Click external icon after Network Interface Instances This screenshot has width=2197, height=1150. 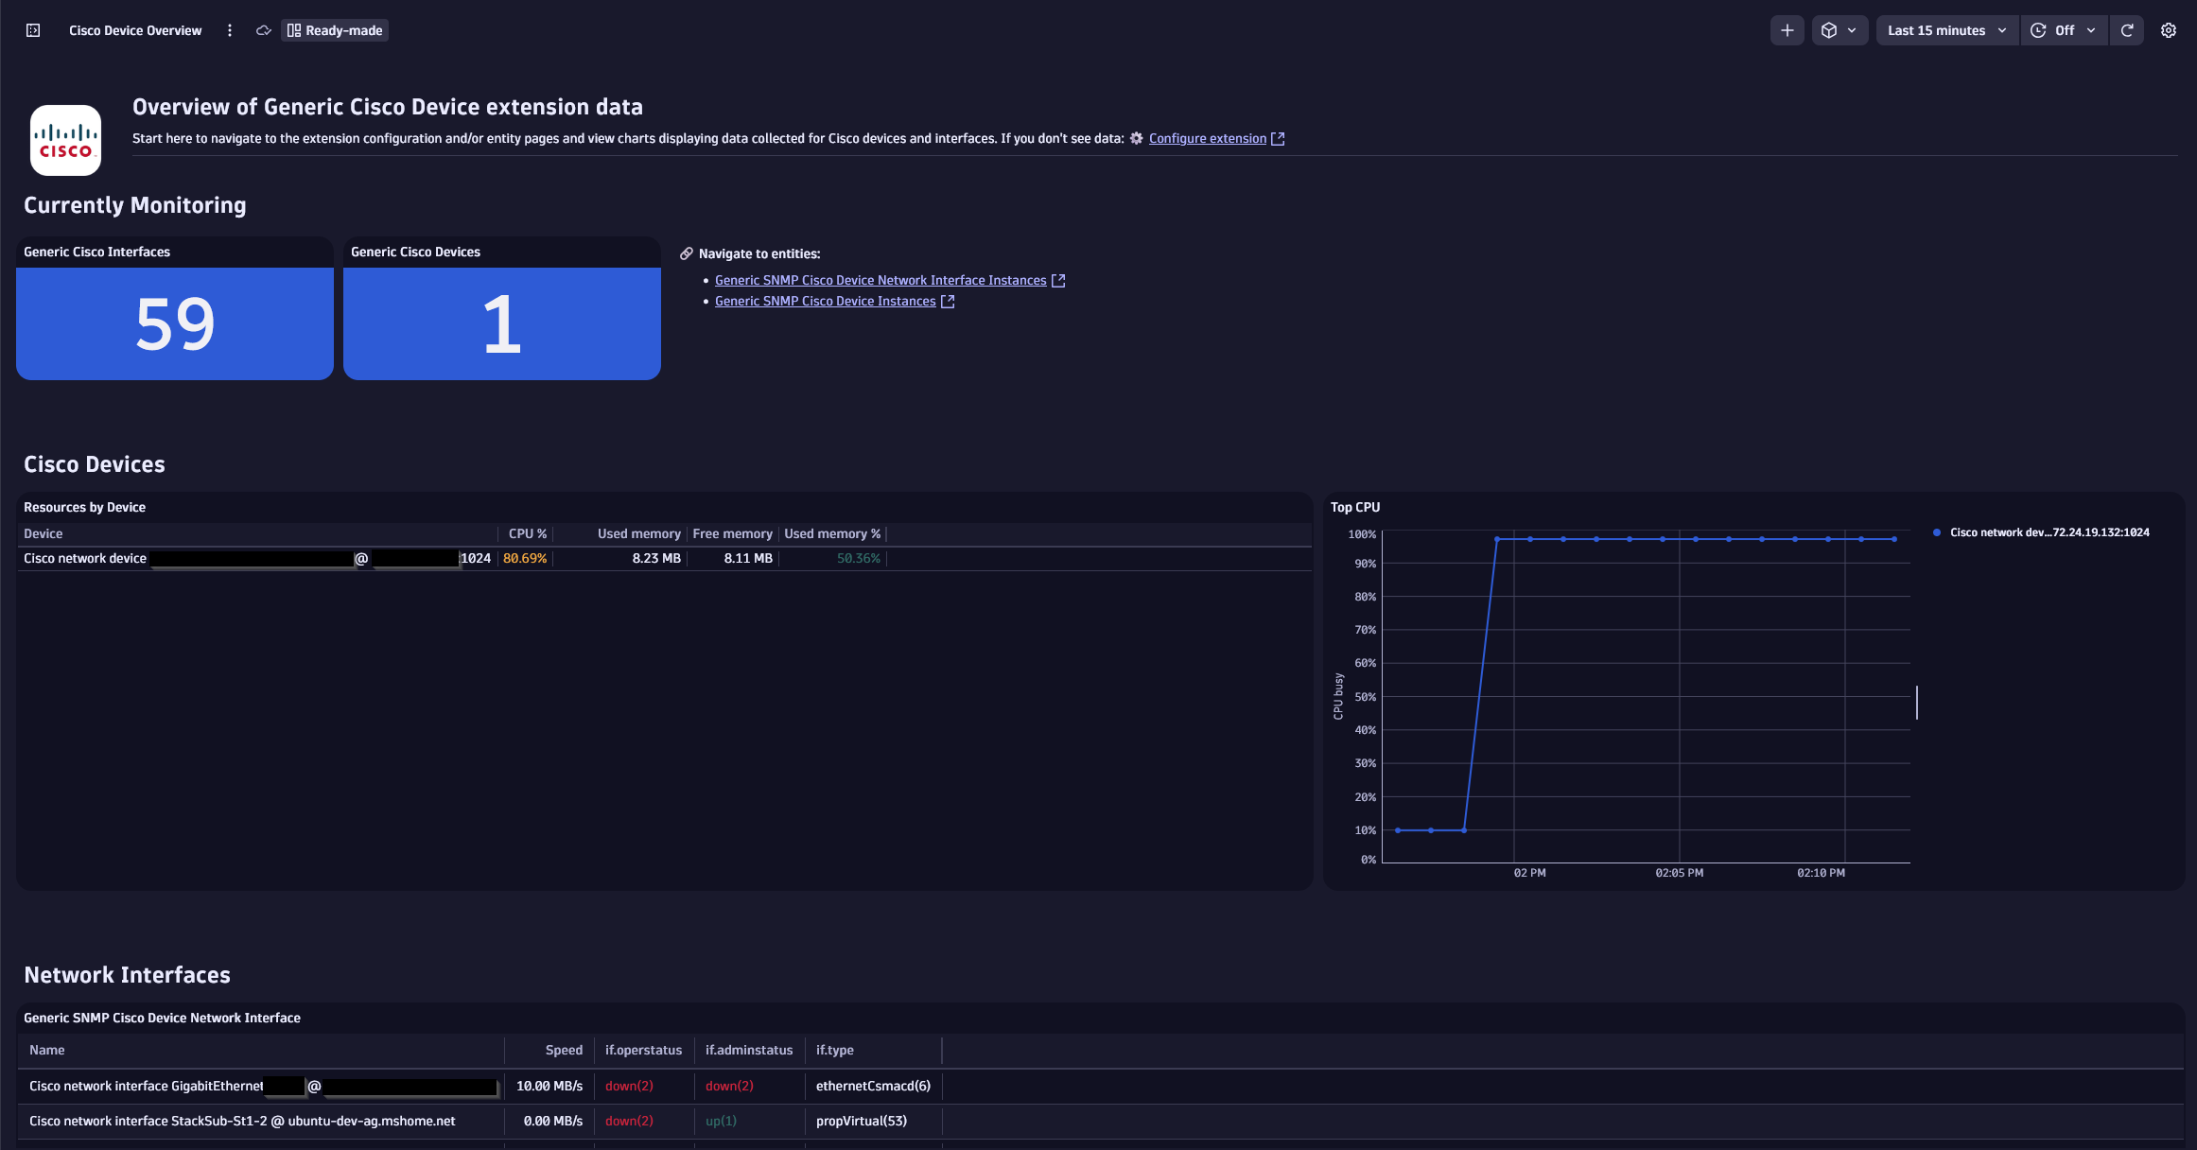1058,280
